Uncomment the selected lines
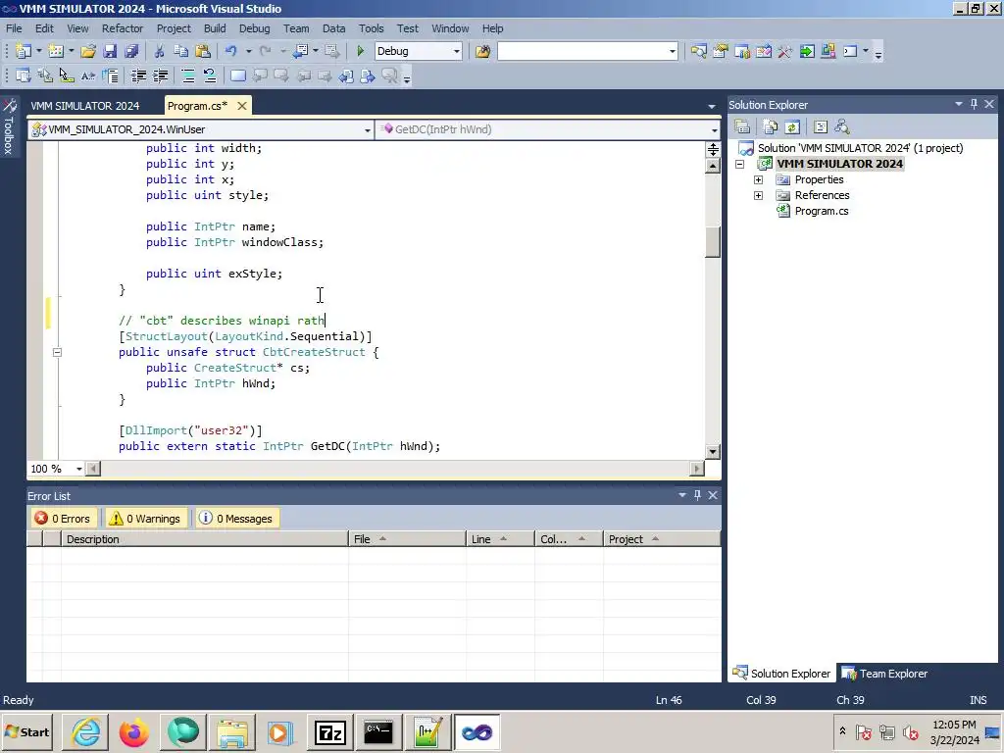 click(x=210, y=76)
